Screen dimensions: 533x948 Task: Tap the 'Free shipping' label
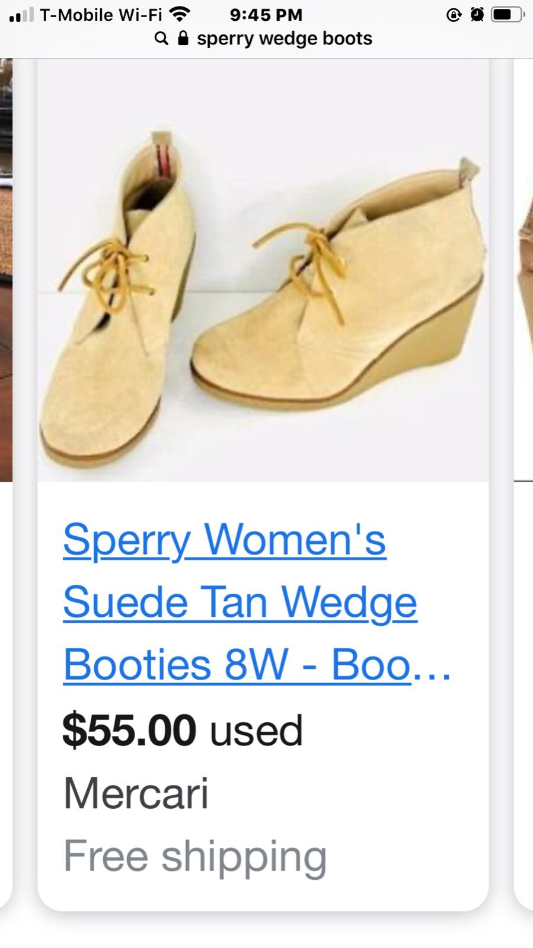coord(195,856)
